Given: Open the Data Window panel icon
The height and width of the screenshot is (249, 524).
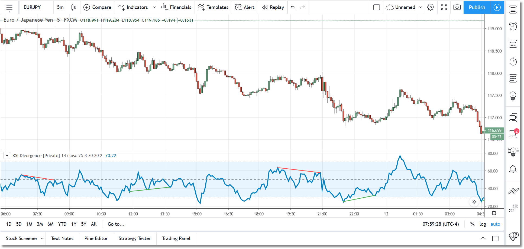Looking at the screenshot, I should [513, 43].
